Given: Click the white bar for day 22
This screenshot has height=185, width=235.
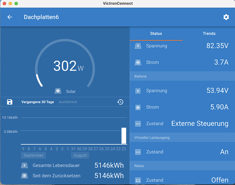Looking at the screenshot, I should pyautogui.click(x=124, y=136).
